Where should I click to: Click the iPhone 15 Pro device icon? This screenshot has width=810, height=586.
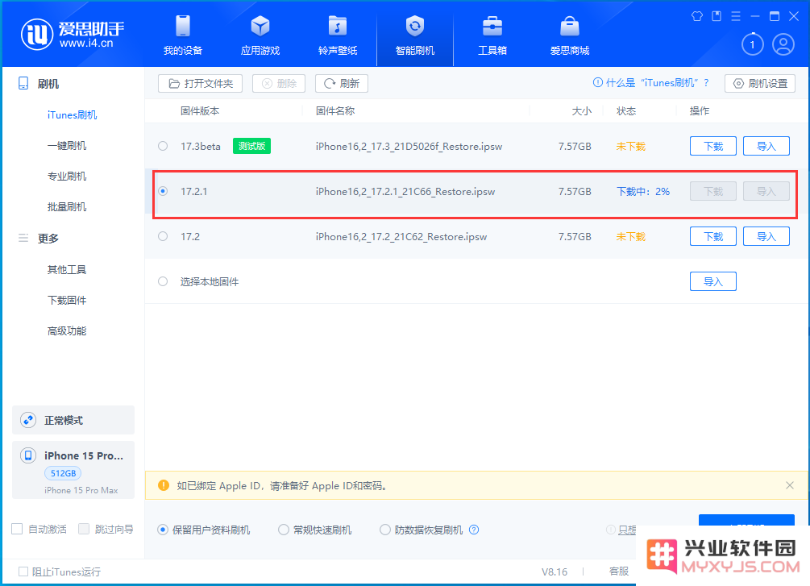click(x=28, y=455)
